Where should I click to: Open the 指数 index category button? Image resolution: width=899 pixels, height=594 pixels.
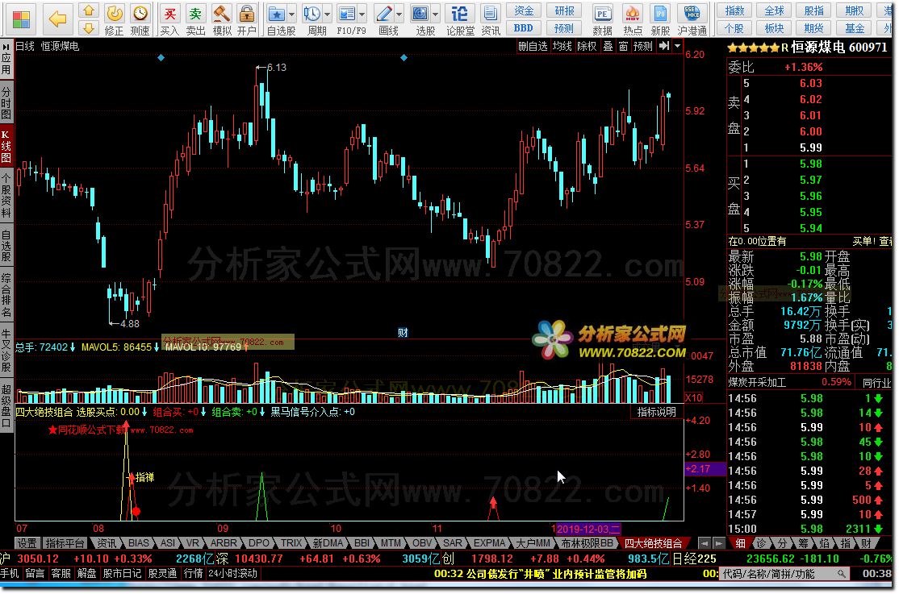click(734, 10)
